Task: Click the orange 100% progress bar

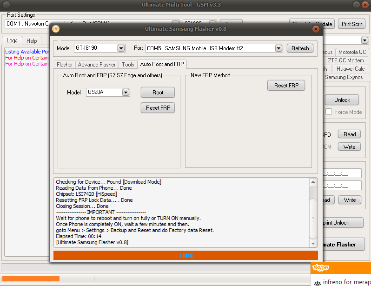Action: pyautogui.click(x=185, y=255)
